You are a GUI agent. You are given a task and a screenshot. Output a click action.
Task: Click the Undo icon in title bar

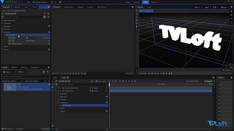(x=52, y=2)
